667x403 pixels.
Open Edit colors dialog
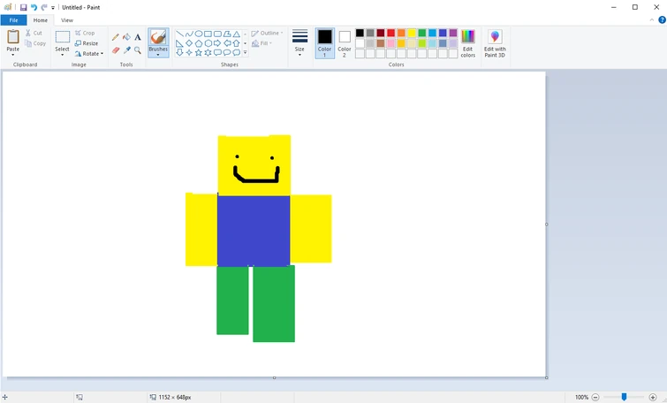(468, 43)
